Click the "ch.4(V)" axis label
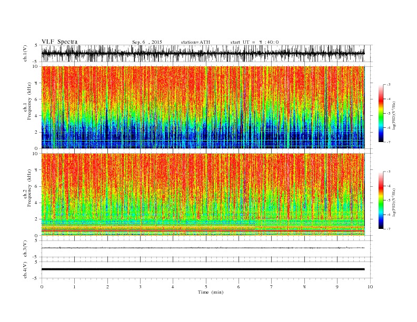 [x=25, y=270]
